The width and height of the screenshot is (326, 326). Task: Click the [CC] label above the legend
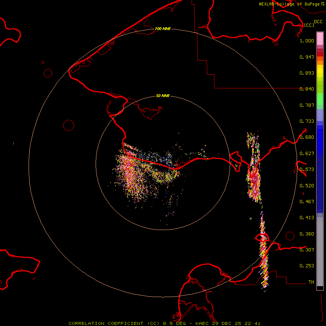click(x=309, y=25)
